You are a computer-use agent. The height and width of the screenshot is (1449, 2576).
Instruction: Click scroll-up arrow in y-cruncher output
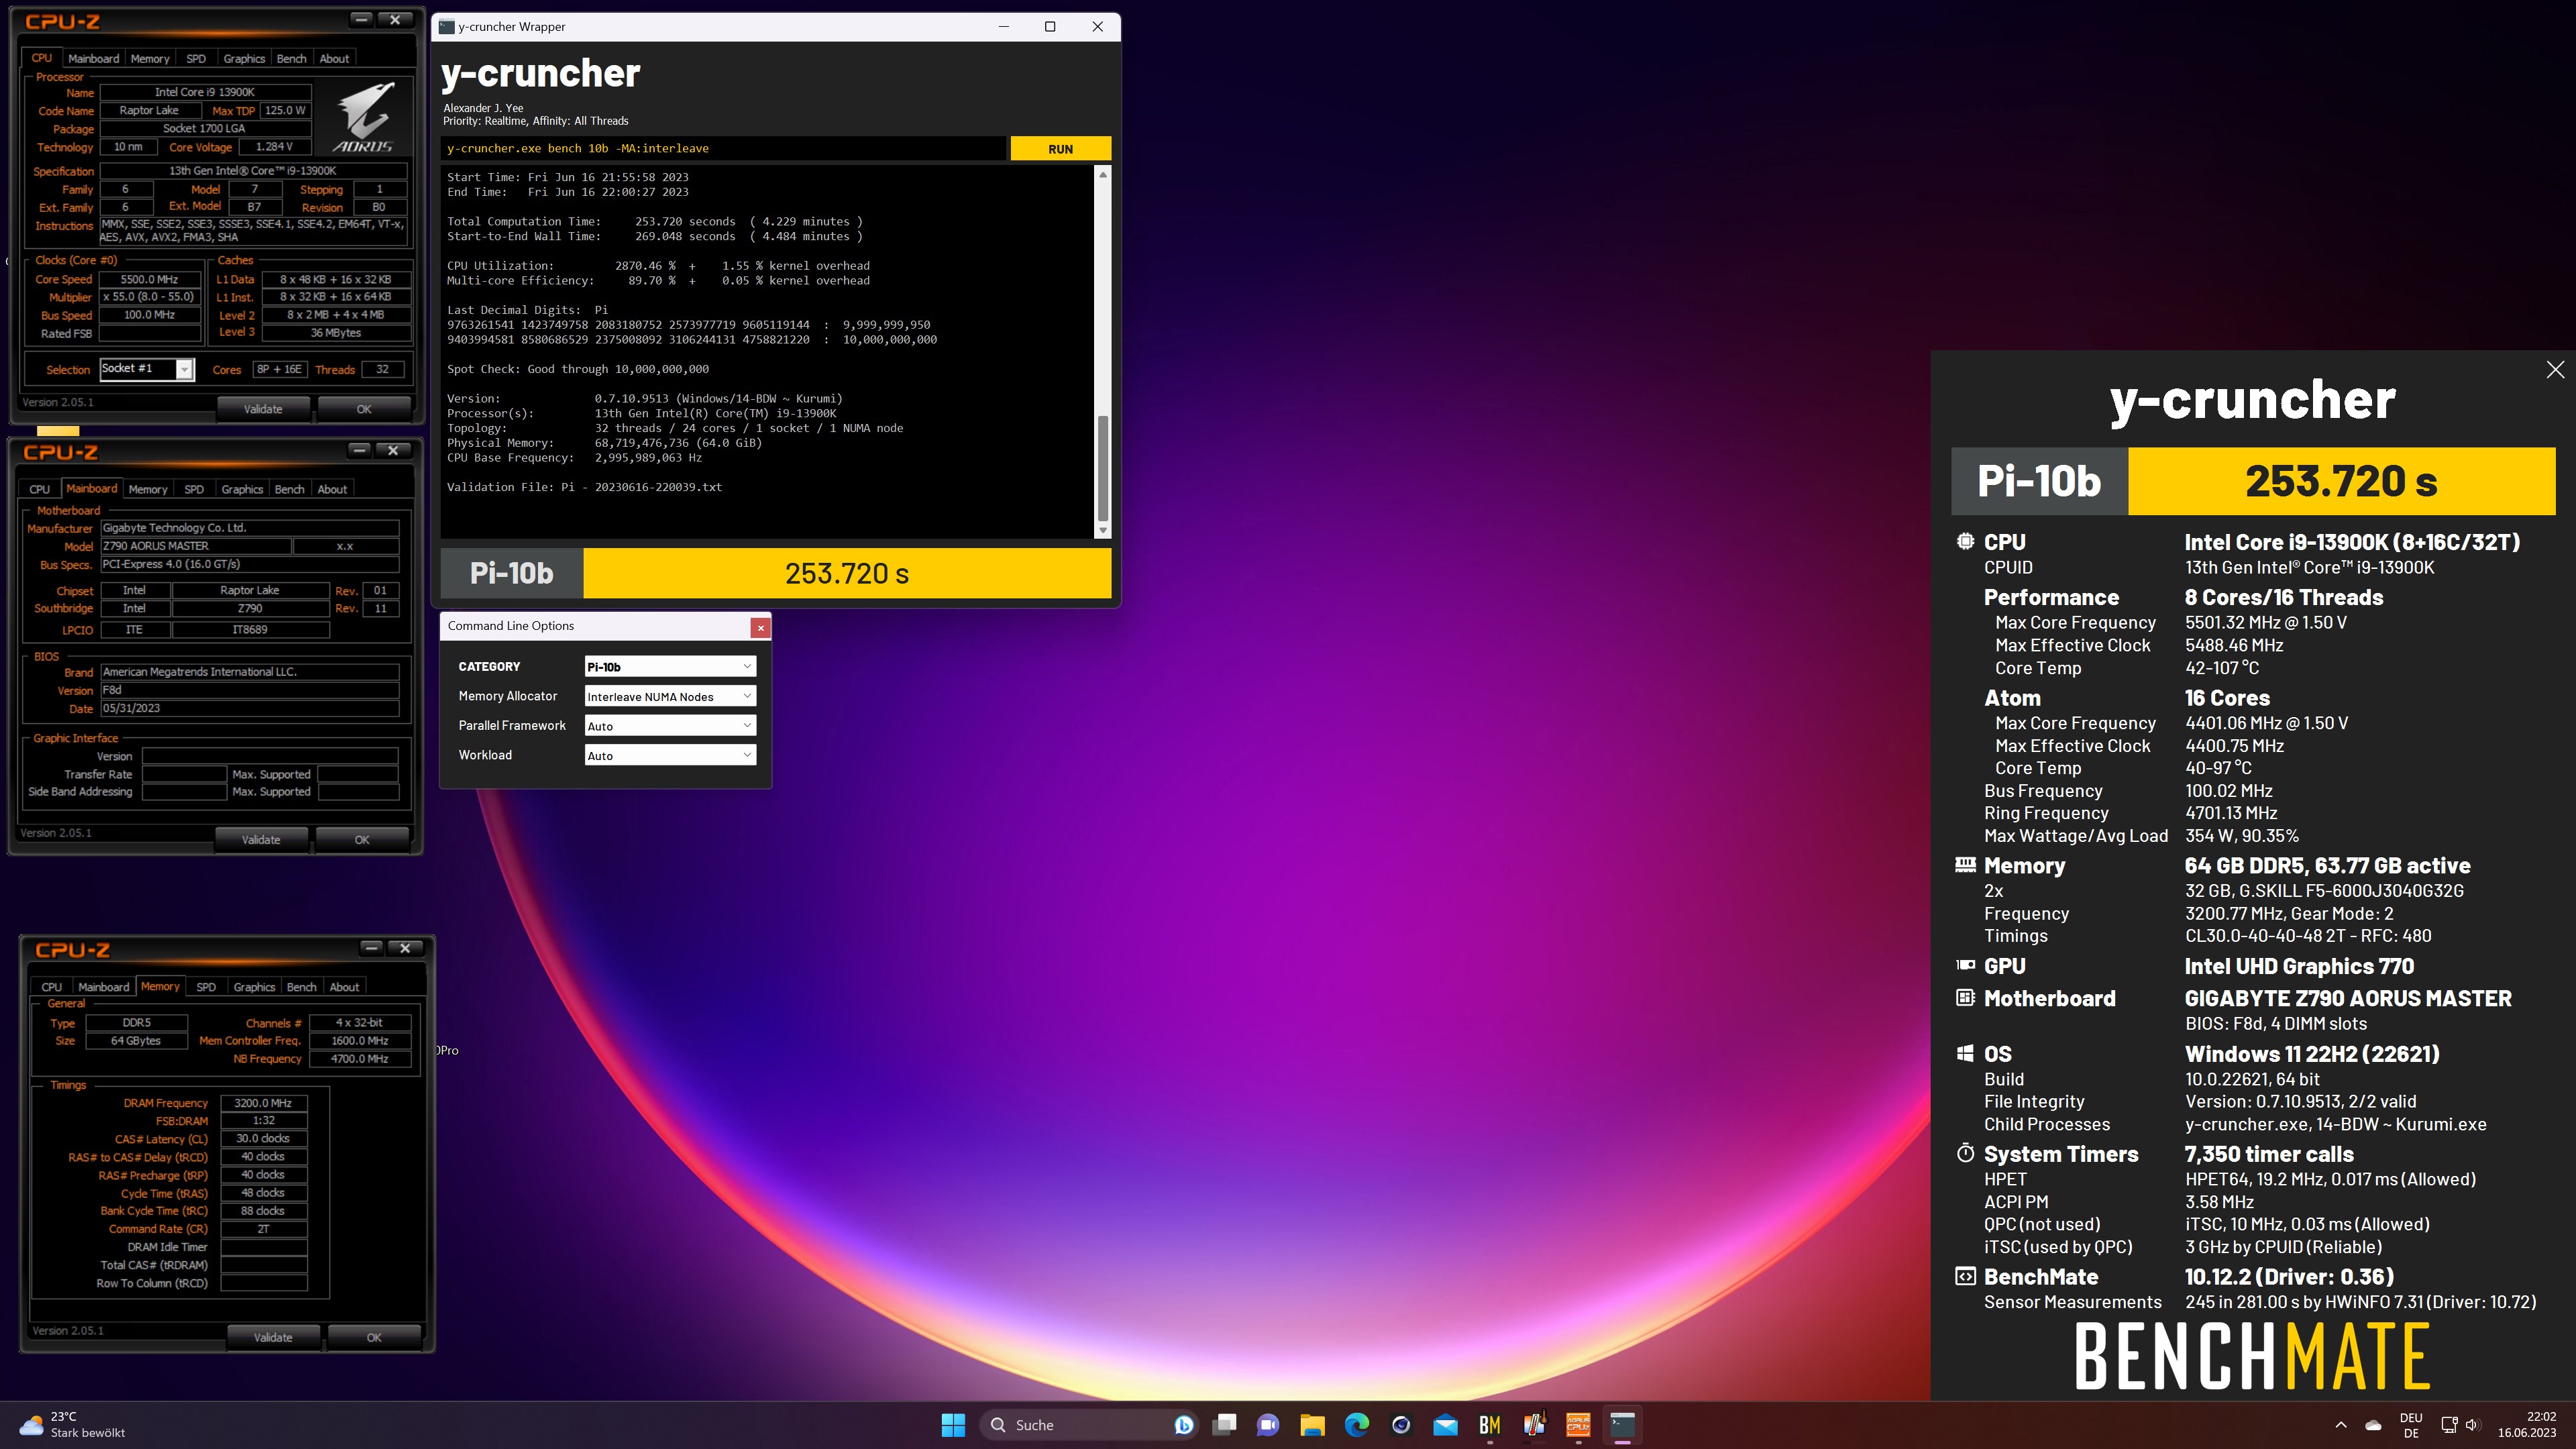pyautogui.click(x=1103, y=175)
